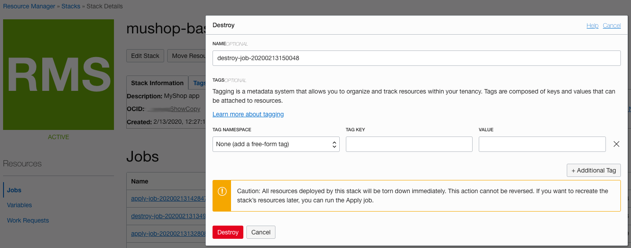Open the Tag Namespace dropdown
Viewport: 631px width, 248px height.
[x=276, y=144]
